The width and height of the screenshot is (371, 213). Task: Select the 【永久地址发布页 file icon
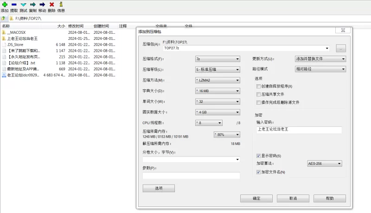click(x=4, y=56)
